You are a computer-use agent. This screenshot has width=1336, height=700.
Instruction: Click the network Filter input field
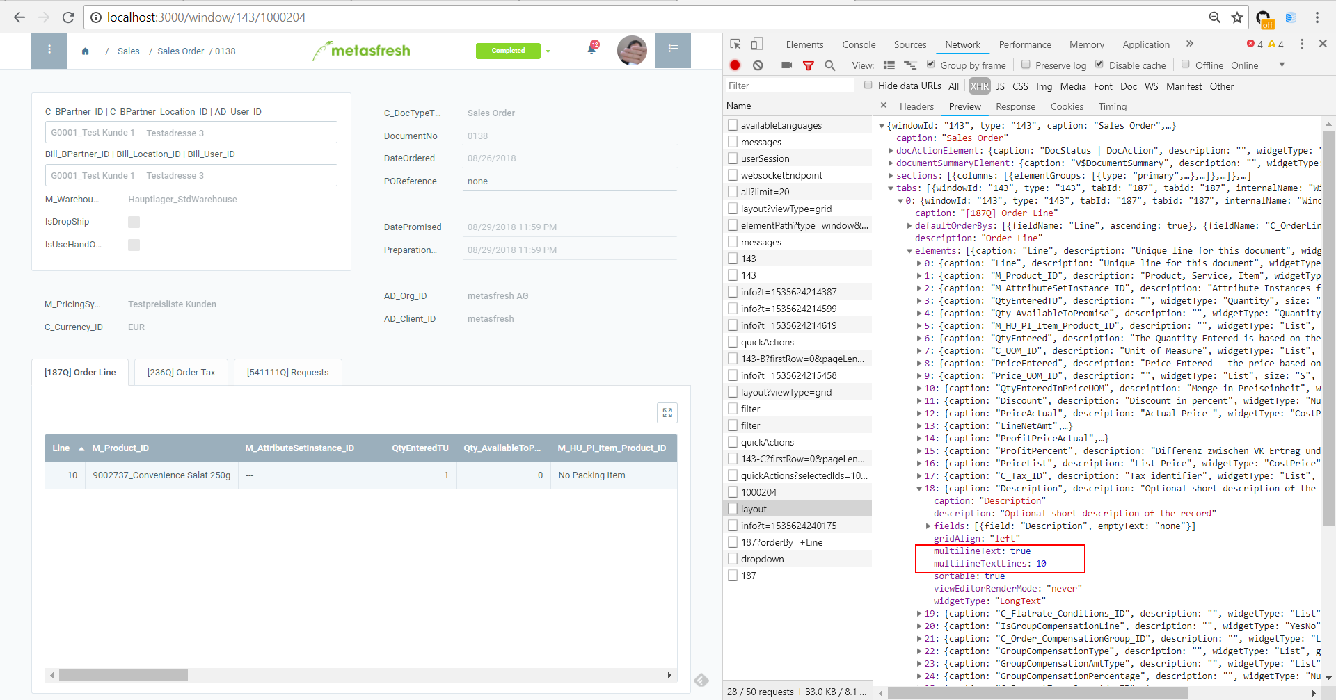pos(789,86)
